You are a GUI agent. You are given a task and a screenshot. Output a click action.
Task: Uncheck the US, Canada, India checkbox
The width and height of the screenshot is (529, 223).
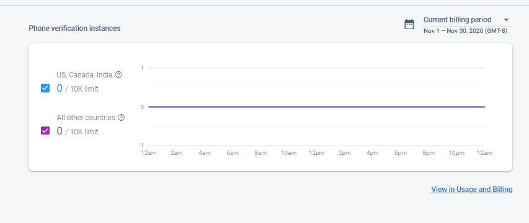pos(45,88)
